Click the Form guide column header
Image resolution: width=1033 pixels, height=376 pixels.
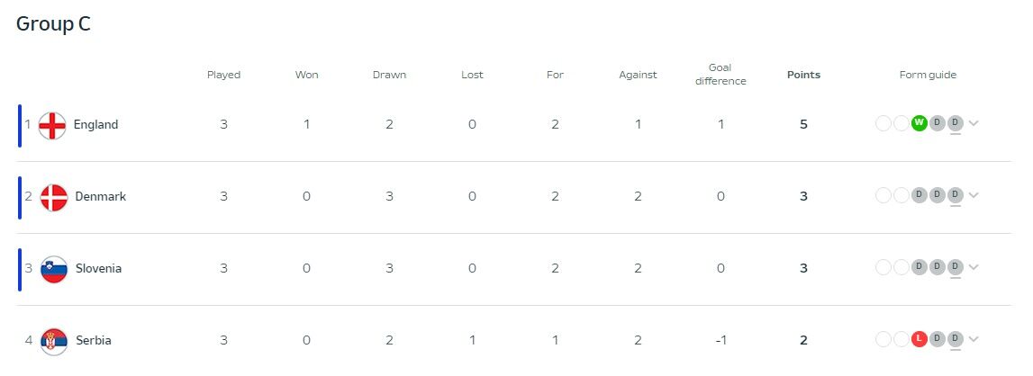(x=928, y=75)
